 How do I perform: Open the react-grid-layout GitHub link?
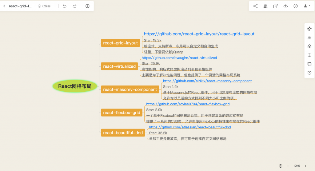(199, 34)
